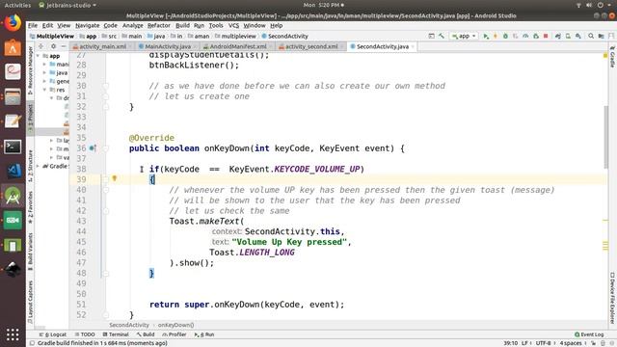The height and width of the screenshot is (347, 617).
Task: Open the AVD Manager icon
Action: (x=568, y=37)
